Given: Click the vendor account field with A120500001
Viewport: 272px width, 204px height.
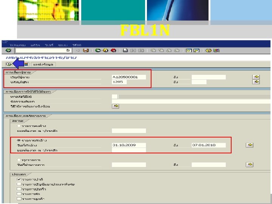Looking at the screenshot, I should (129, 77).
